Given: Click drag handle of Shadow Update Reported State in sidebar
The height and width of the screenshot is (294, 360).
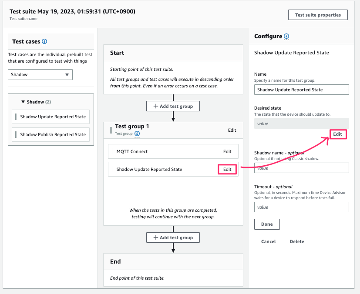Looking at the screenshot, I should pos(16,117).
